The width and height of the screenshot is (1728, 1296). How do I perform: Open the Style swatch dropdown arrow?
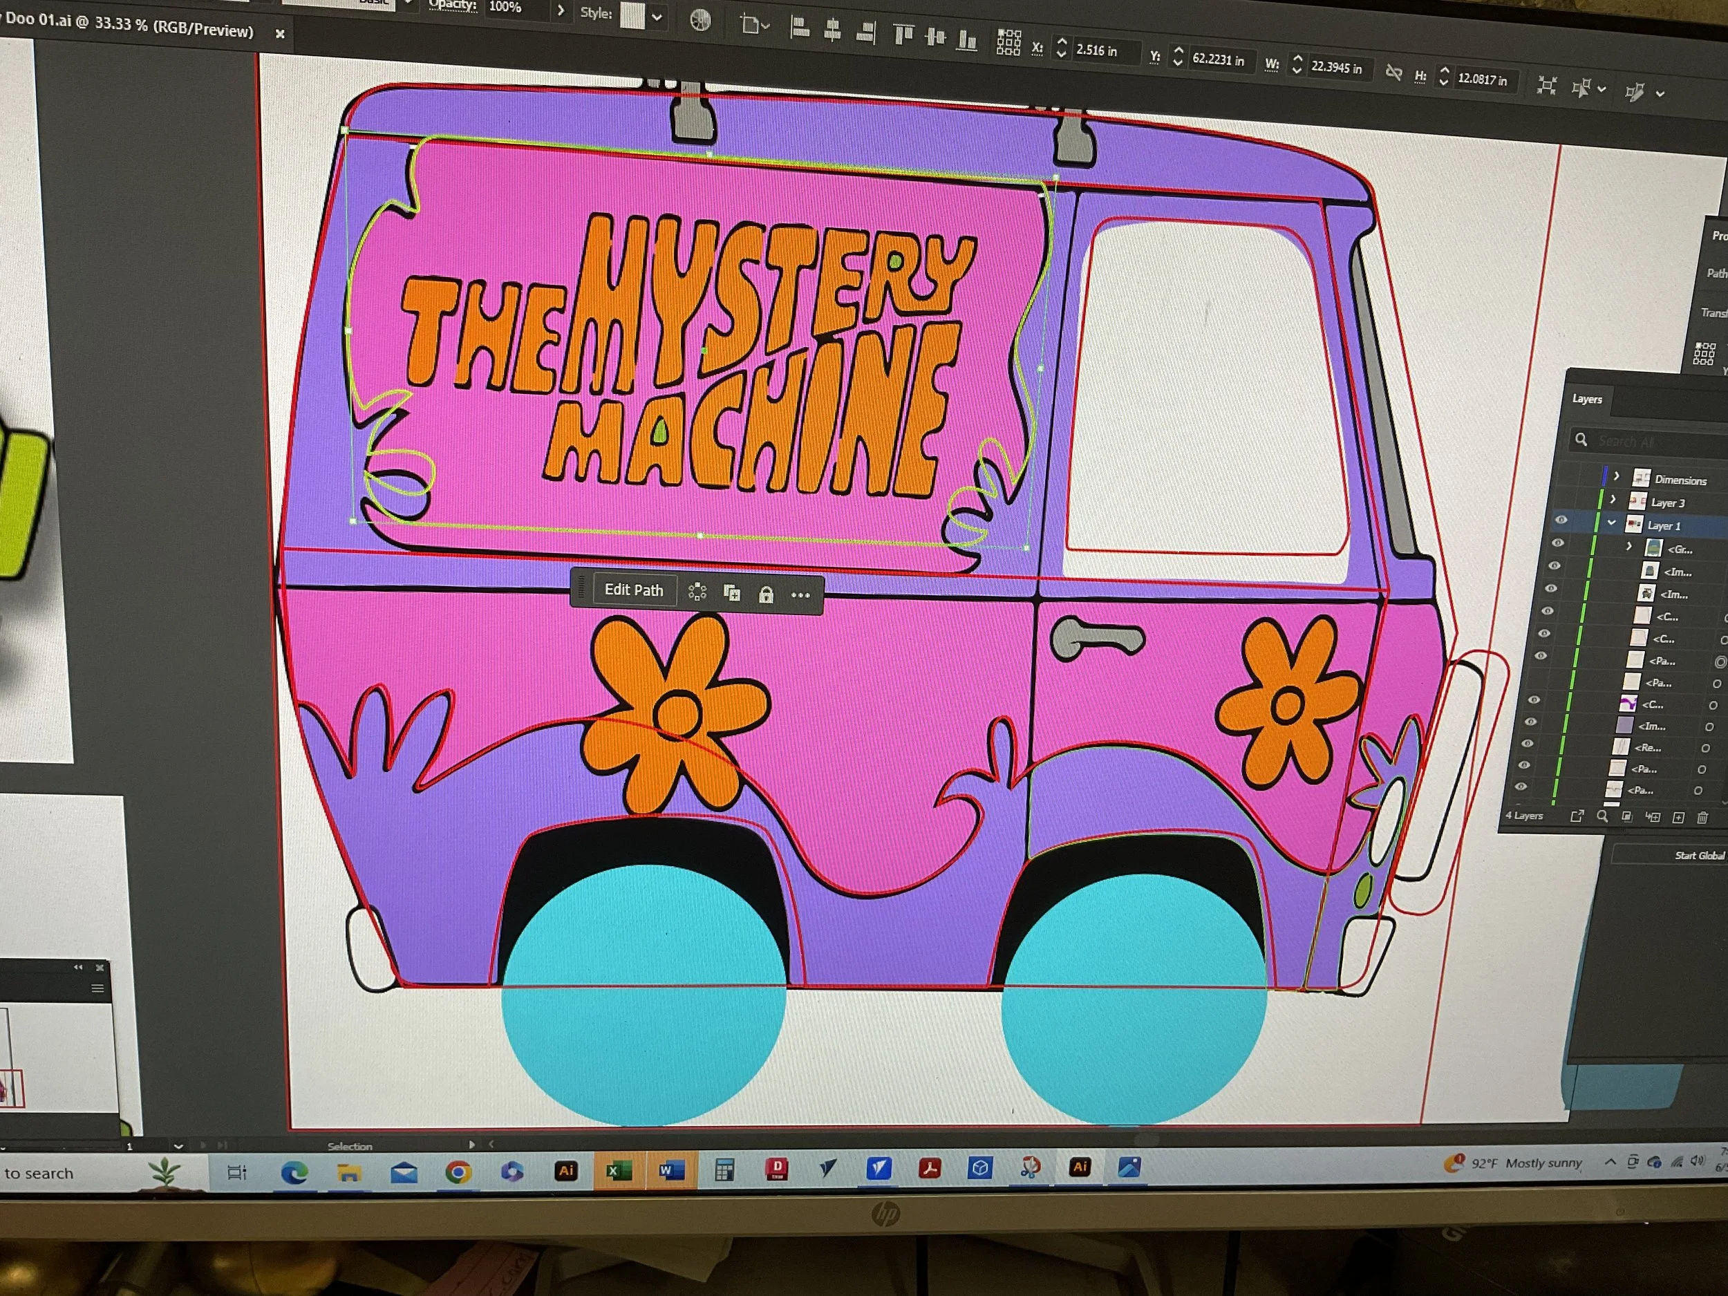657,17
